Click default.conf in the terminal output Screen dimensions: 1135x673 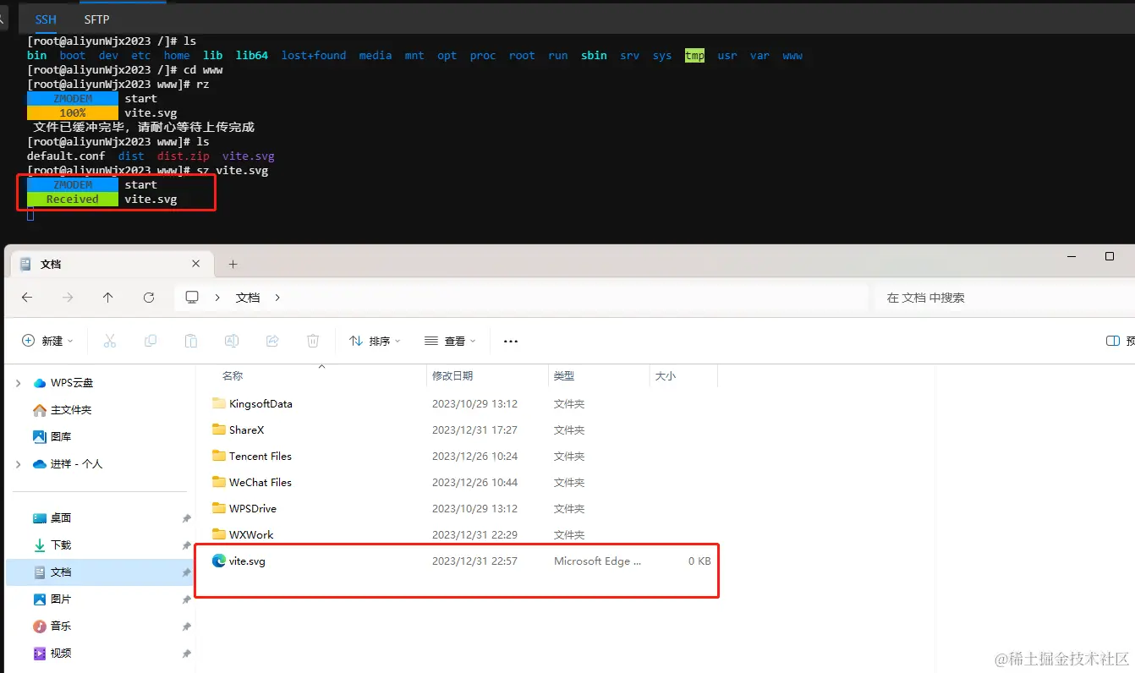point(66,156)
